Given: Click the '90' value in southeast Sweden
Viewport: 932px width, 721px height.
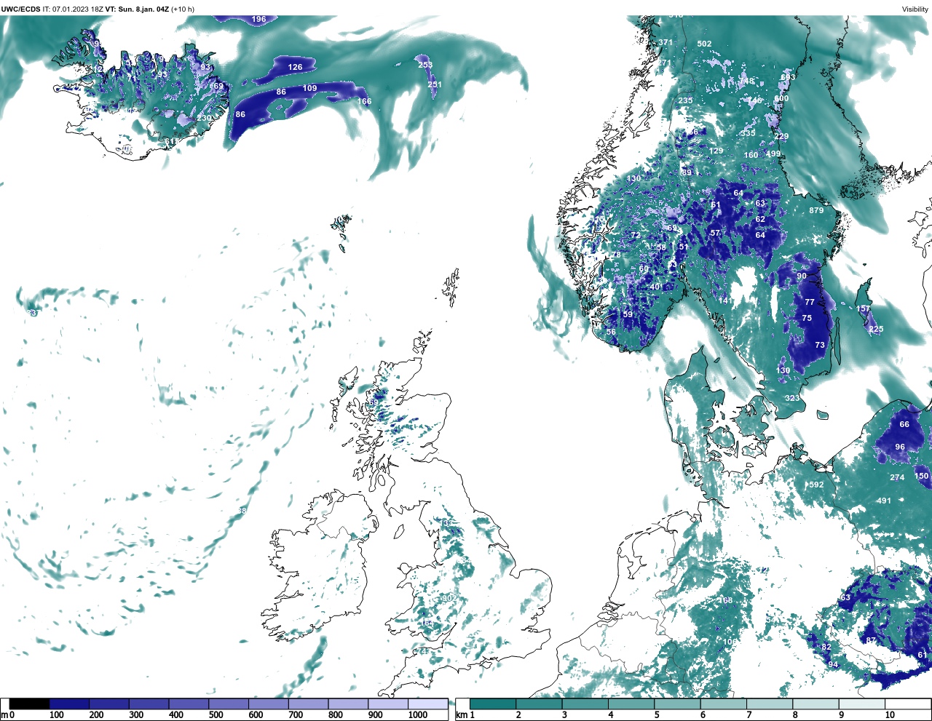Looking at the screenshot, I should click(802, 276).
